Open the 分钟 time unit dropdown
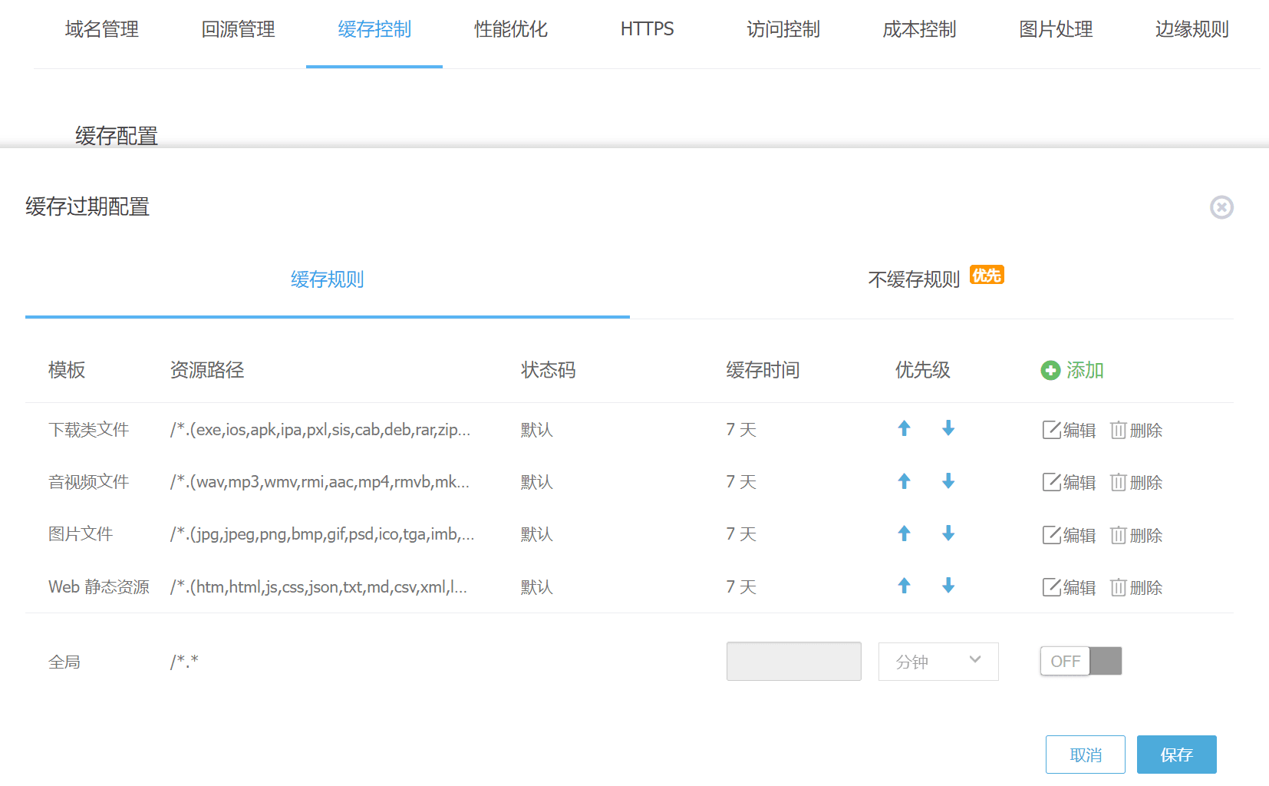The height and width of the screenshot is (786, 1269). [938, 662]
